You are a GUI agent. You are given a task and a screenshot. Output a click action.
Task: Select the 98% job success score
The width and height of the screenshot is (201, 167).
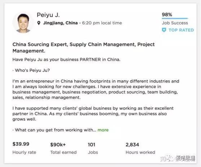[167, 14]
